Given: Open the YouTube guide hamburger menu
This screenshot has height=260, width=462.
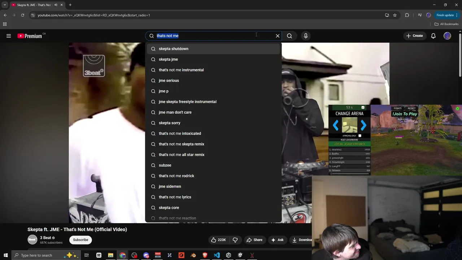Looking at the screenshot, I should (9, 36).
